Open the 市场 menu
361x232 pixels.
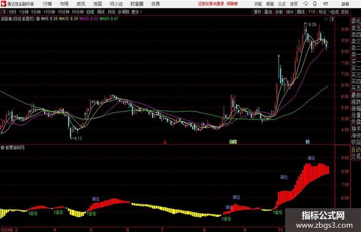pyautogui.click(x=64, y=4)
